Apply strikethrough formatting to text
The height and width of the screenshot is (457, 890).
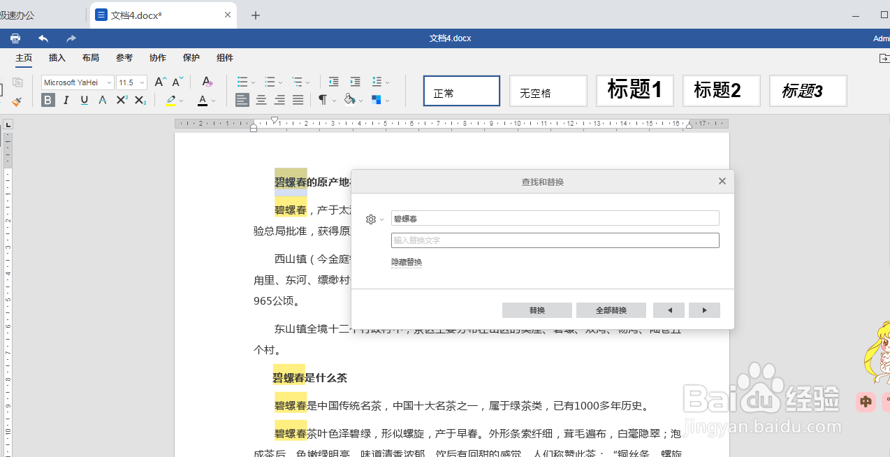(x=102, y=100)
